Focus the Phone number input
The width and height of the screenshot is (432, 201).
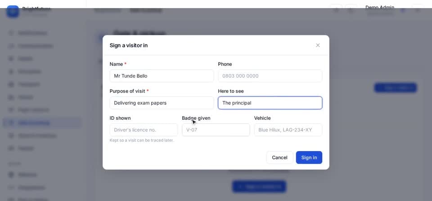coord(270,76)
